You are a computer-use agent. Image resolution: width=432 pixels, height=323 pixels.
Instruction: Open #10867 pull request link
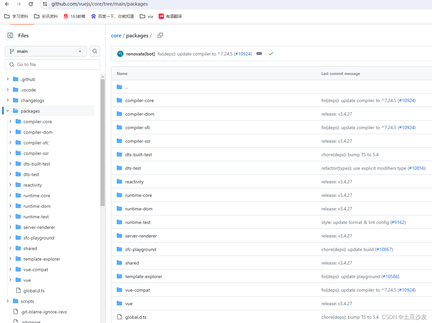(x=384, y=249)
